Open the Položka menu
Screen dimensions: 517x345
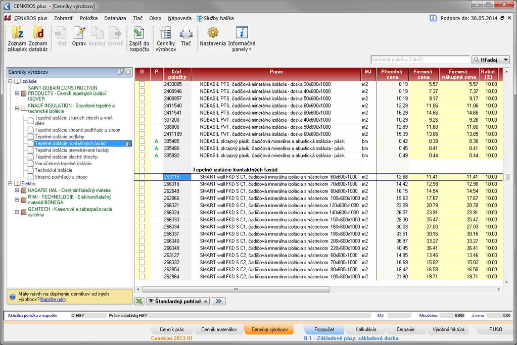click(89, 19)
